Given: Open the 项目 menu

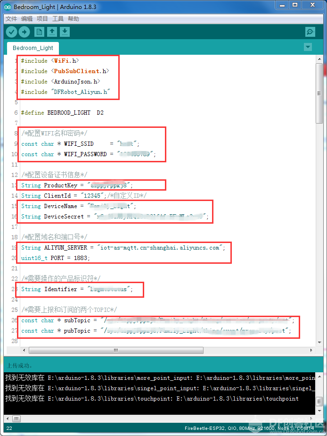Looking at the screenshot, I should [x=42, y=18].
